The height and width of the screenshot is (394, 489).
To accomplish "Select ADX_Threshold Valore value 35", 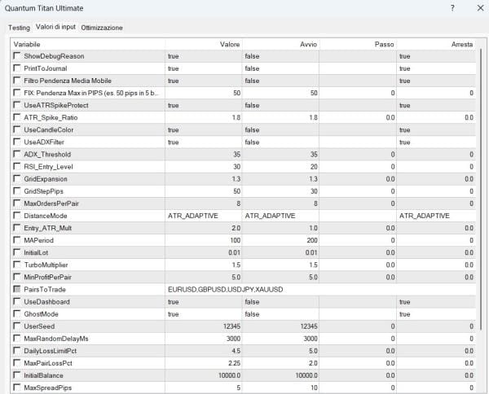I will point(204,154).
